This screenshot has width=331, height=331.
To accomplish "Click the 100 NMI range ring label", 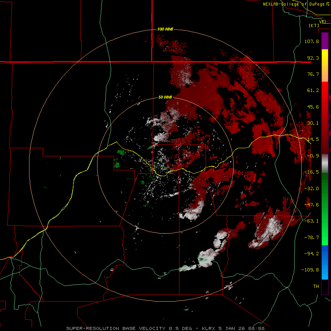I will click(x=165, y=29).
